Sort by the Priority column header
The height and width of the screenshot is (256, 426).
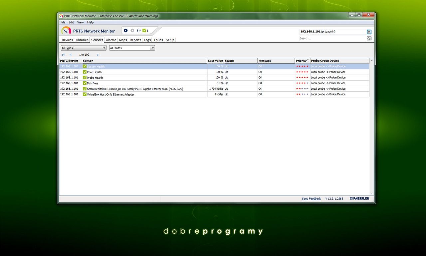click(x=303, y=61)
